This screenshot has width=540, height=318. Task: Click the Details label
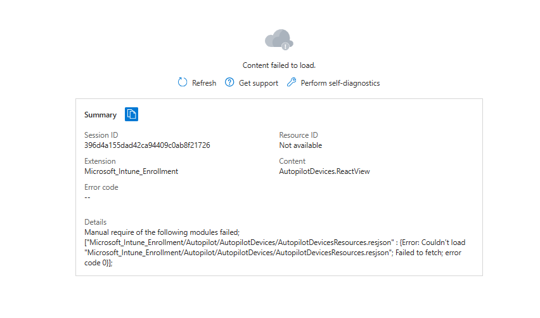[96, 222]
